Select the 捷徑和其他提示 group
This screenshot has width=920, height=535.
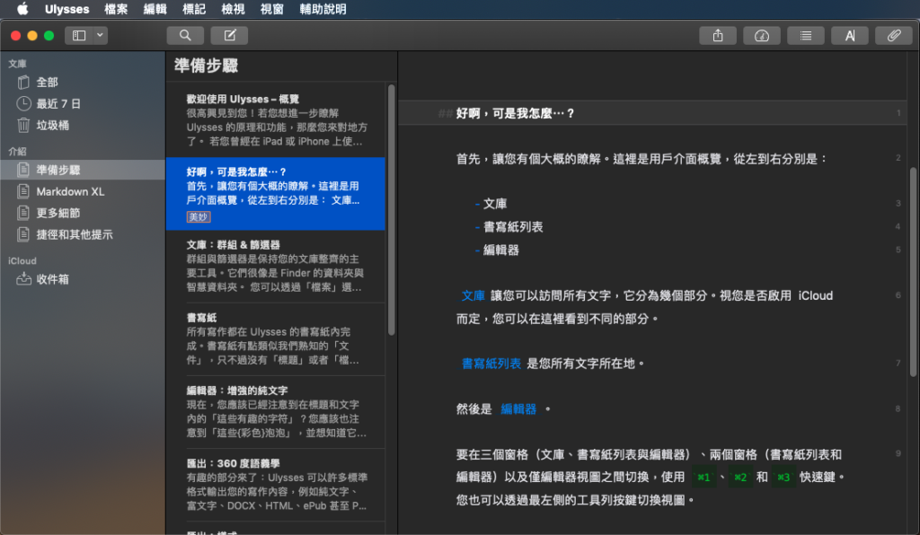click(83, 234)
